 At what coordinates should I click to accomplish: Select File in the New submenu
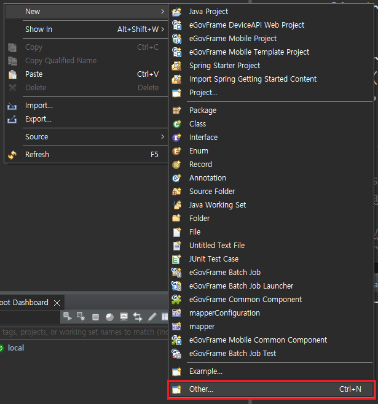click(271, 232)
